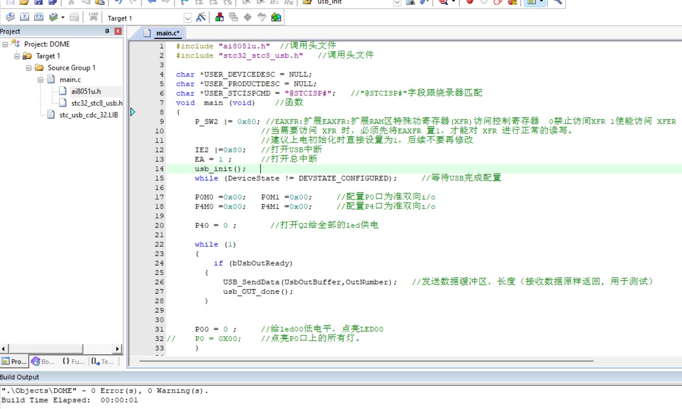Close the Project panel
This screenshot has width=682, height=409.
pyautogui.click(x=118, y=31)
